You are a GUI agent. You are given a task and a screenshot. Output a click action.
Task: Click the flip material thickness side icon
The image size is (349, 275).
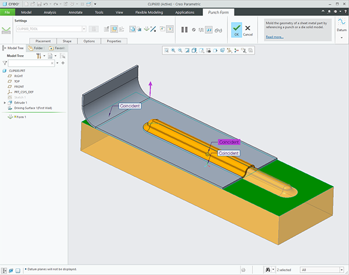[x=153, y=29]
